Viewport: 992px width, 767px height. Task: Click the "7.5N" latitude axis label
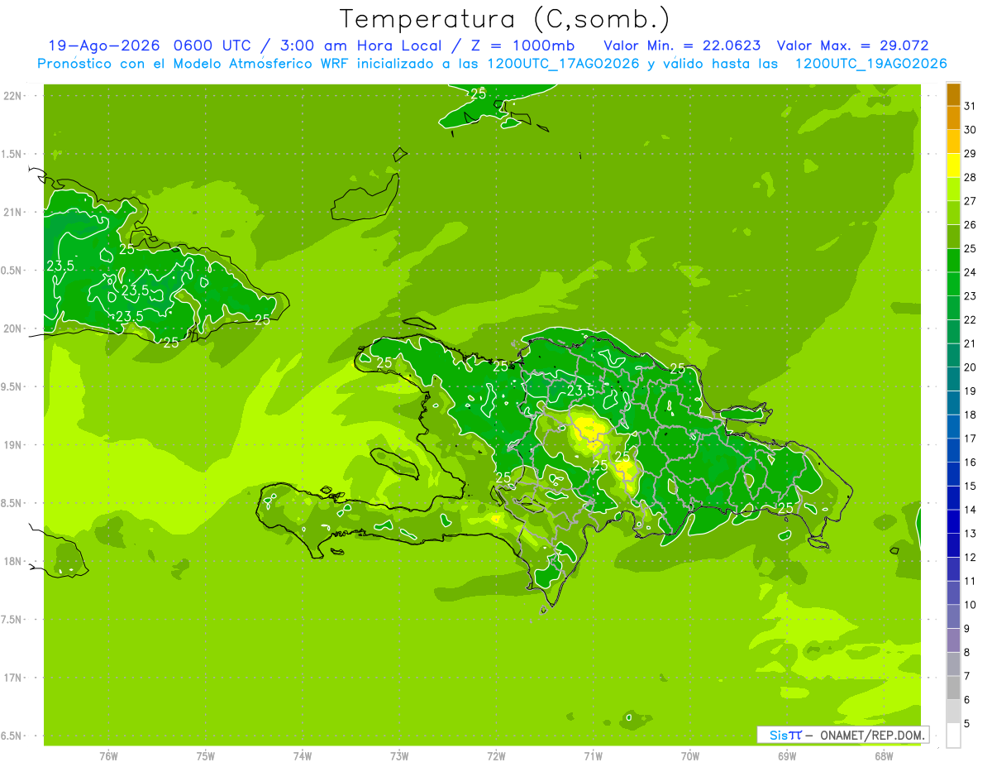pos(12,620)
